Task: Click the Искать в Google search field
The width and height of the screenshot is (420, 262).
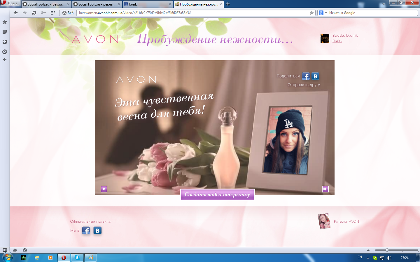Action: coord(373,13)
